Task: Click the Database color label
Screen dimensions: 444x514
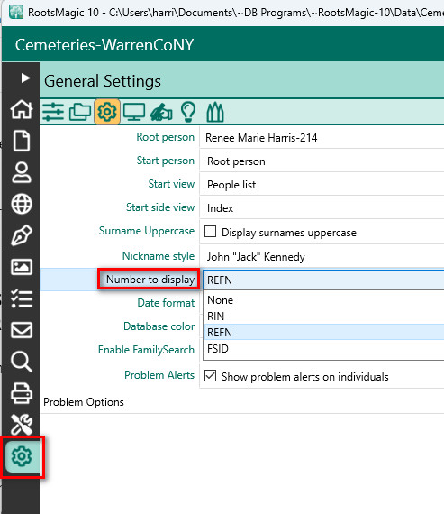Action: [159, 326]
